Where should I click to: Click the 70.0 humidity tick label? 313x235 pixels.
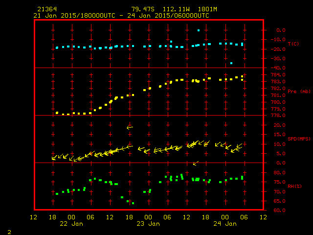click(x=279, y=191)
